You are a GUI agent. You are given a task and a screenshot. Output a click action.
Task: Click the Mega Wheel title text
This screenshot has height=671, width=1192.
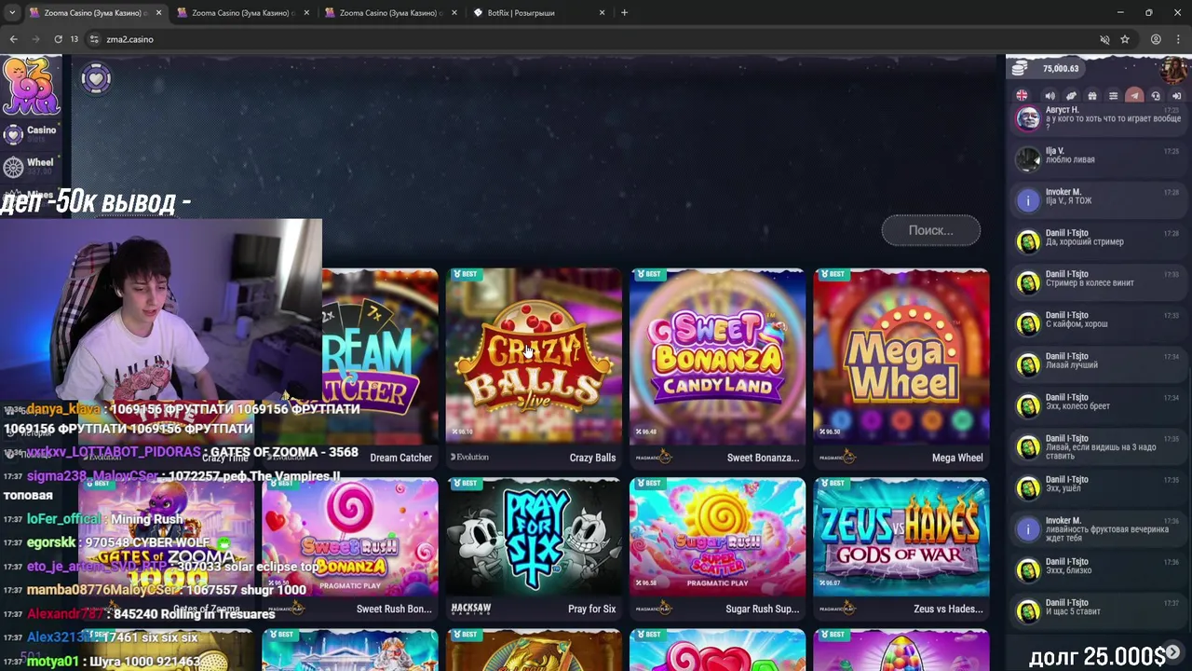tap(957, 458)
